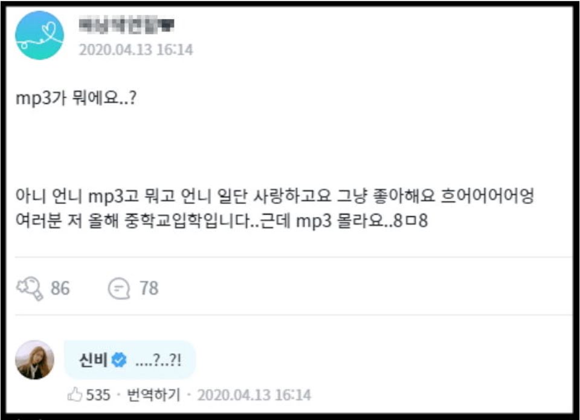
Task: Click the teal heart profile avatar
Action: pos(40,36)
